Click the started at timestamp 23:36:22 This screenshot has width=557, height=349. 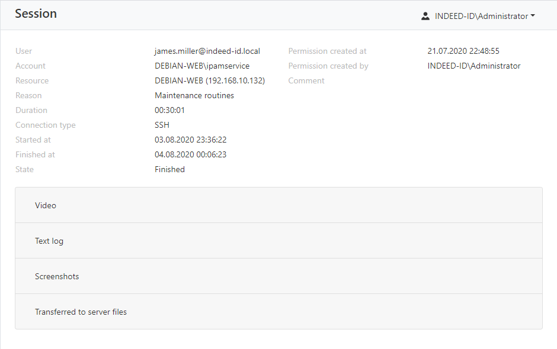190,140
